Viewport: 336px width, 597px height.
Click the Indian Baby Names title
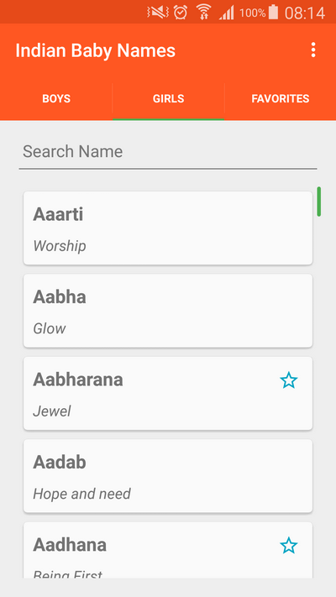tap(95, 50)
